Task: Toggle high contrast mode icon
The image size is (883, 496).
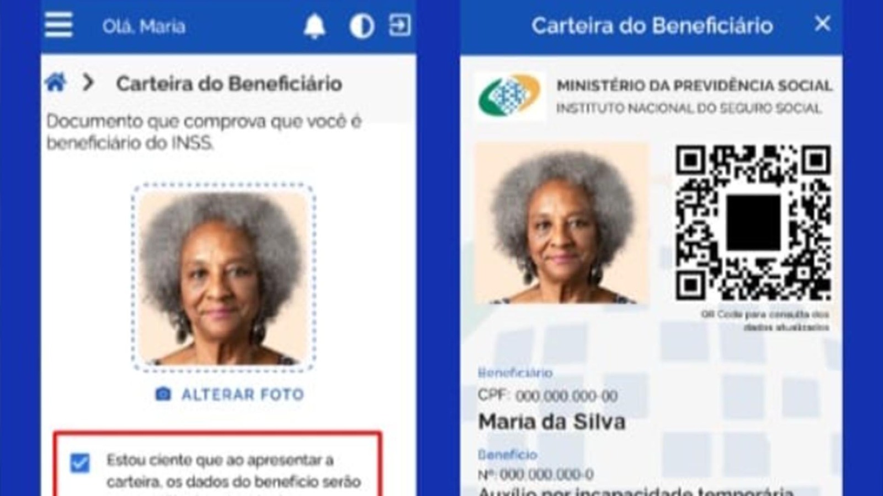Action: (x=362, y=26)
